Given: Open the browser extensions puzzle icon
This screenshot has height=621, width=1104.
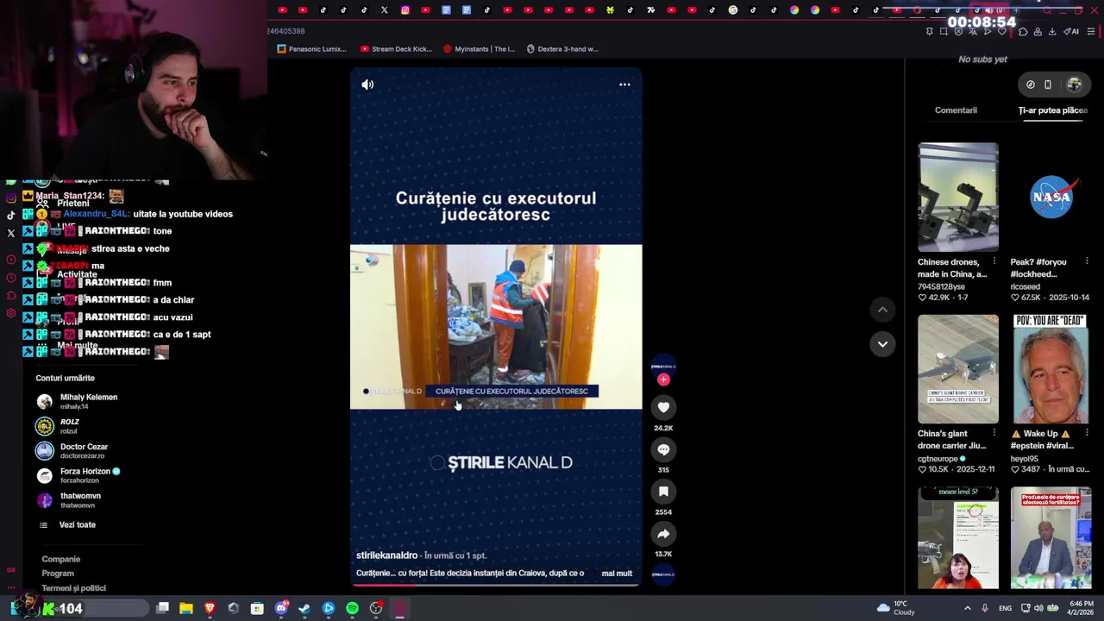Looking at the screenshot, I should [x=1023, y=31].
